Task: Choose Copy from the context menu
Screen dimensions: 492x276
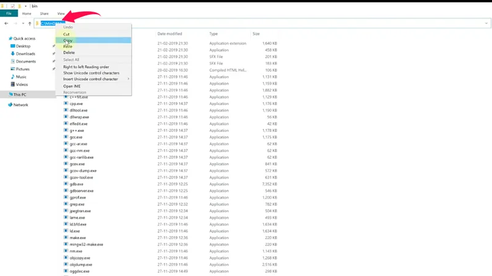Action: pyautogui.click(x=66, y=40)
